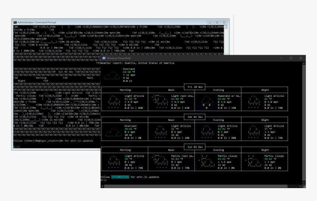Click the '42-44 °F' temperature on Friday Evening
The width and height of the screenshot is (317, 201).
click(224, 99)
